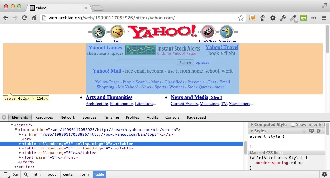Toggle element state icon in Styles header
This screenshot has width=330, height=178.
312,131
